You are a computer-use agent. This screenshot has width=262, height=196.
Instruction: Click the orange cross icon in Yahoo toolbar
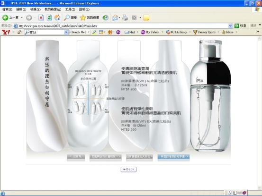pos(109,32)
